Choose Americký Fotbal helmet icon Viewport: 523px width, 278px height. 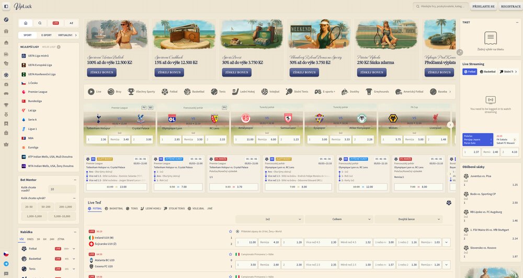(410, 92)
